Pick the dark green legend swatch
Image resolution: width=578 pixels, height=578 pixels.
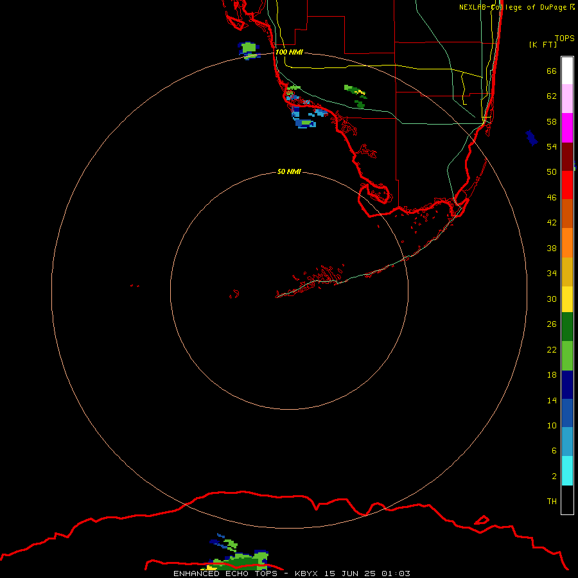[x=567, y=327]
